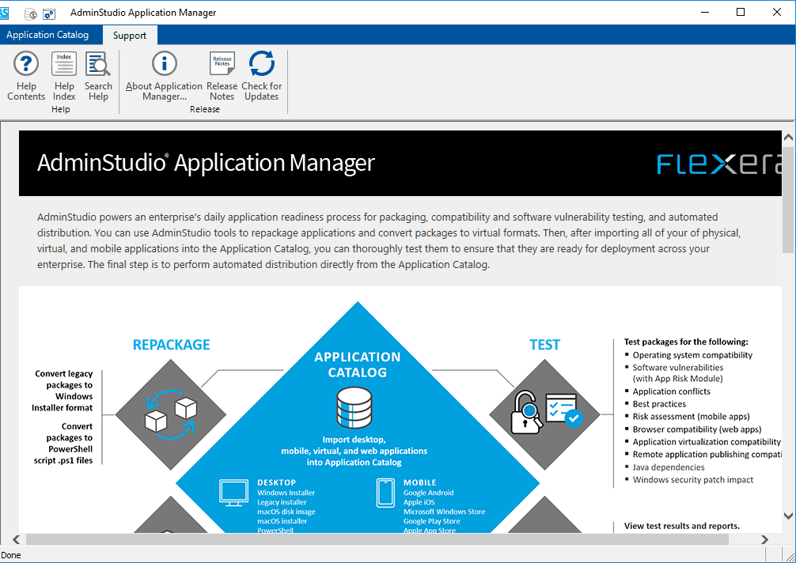Click 'Software vulnerabilities' list item
This screenshot has width=796, height=563.
[678, 372]
